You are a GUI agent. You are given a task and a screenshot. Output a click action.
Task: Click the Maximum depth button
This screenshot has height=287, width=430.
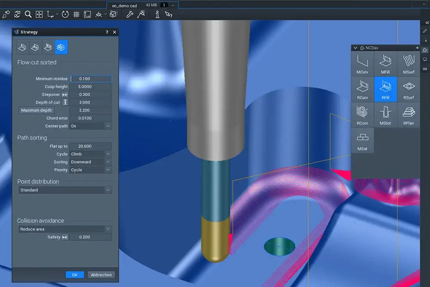click(x=36, y=110)
